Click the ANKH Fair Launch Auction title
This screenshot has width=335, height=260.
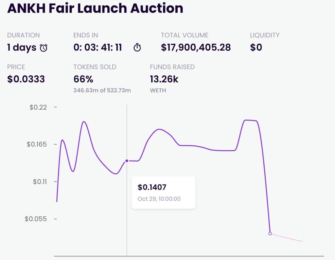click(95, 8)
